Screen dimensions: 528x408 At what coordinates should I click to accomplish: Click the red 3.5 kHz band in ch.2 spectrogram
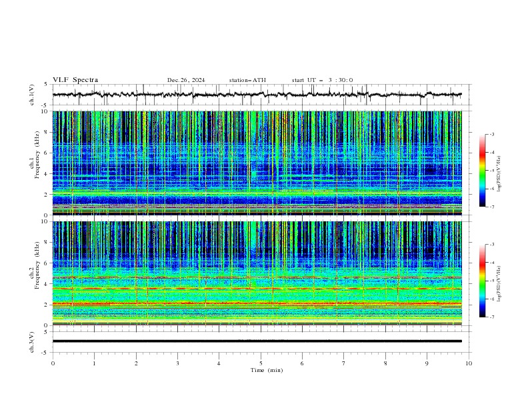point(257,289)
